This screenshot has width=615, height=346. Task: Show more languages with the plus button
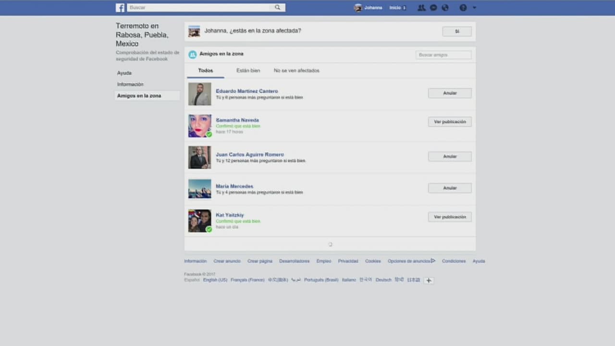429,281
